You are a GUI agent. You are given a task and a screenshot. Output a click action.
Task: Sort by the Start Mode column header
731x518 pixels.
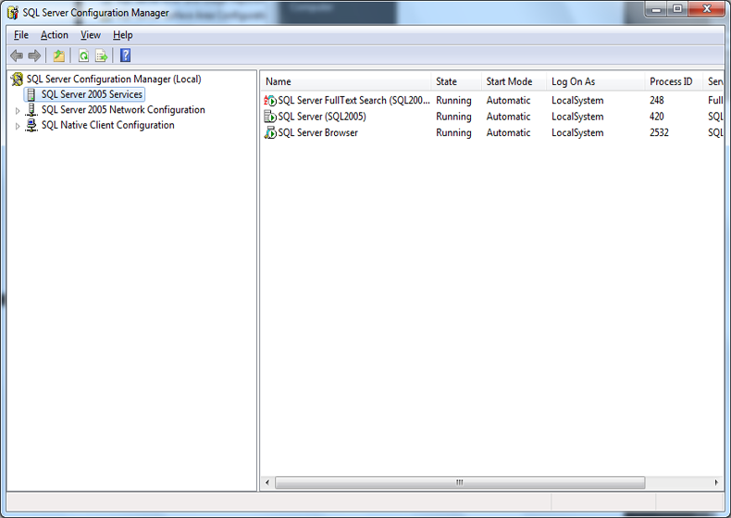[x=509, y=81]
